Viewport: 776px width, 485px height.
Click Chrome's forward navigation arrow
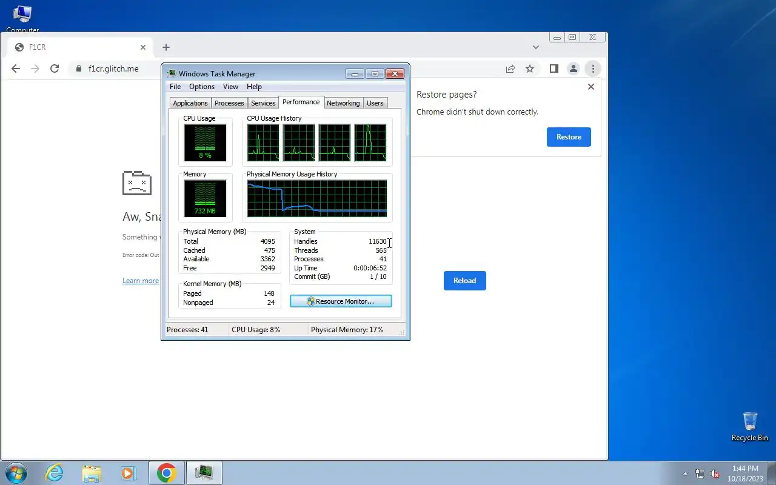tap(35, 69)
